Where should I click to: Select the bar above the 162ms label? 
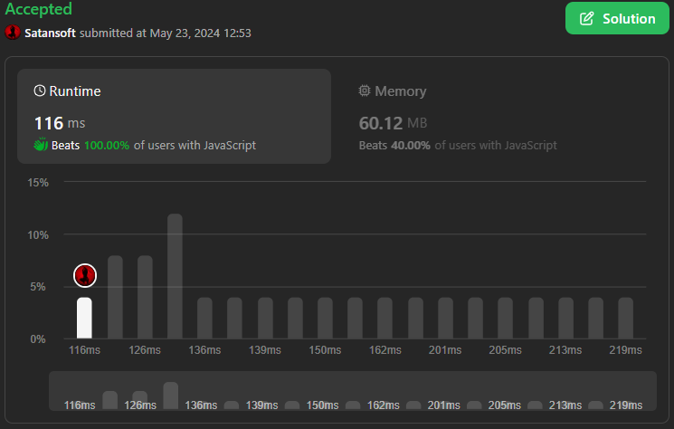pos(385,318)
